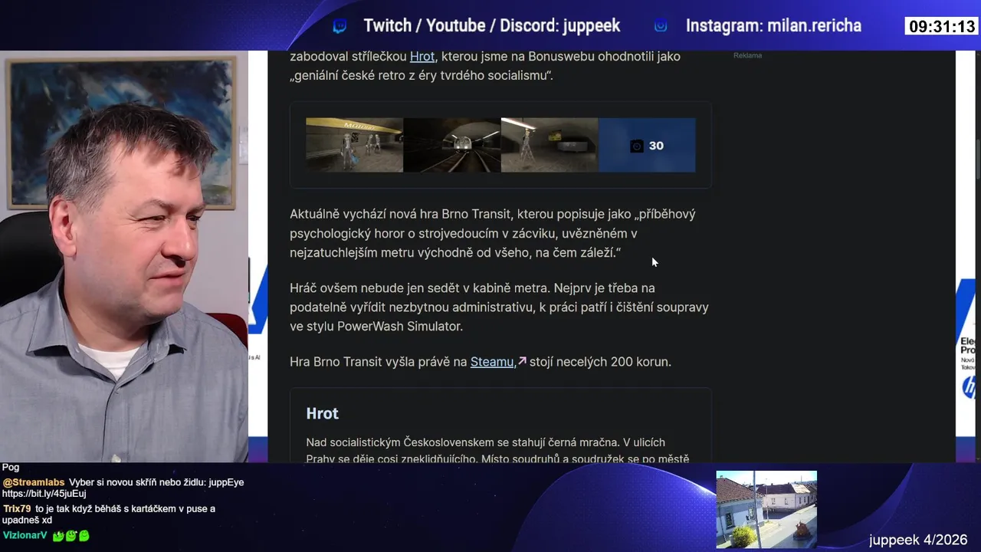This screenshot has width=981, height=552.
Task: Click the external-link arrow icon after Steamu
Action: pyautogui.click(x=522, y=361)
